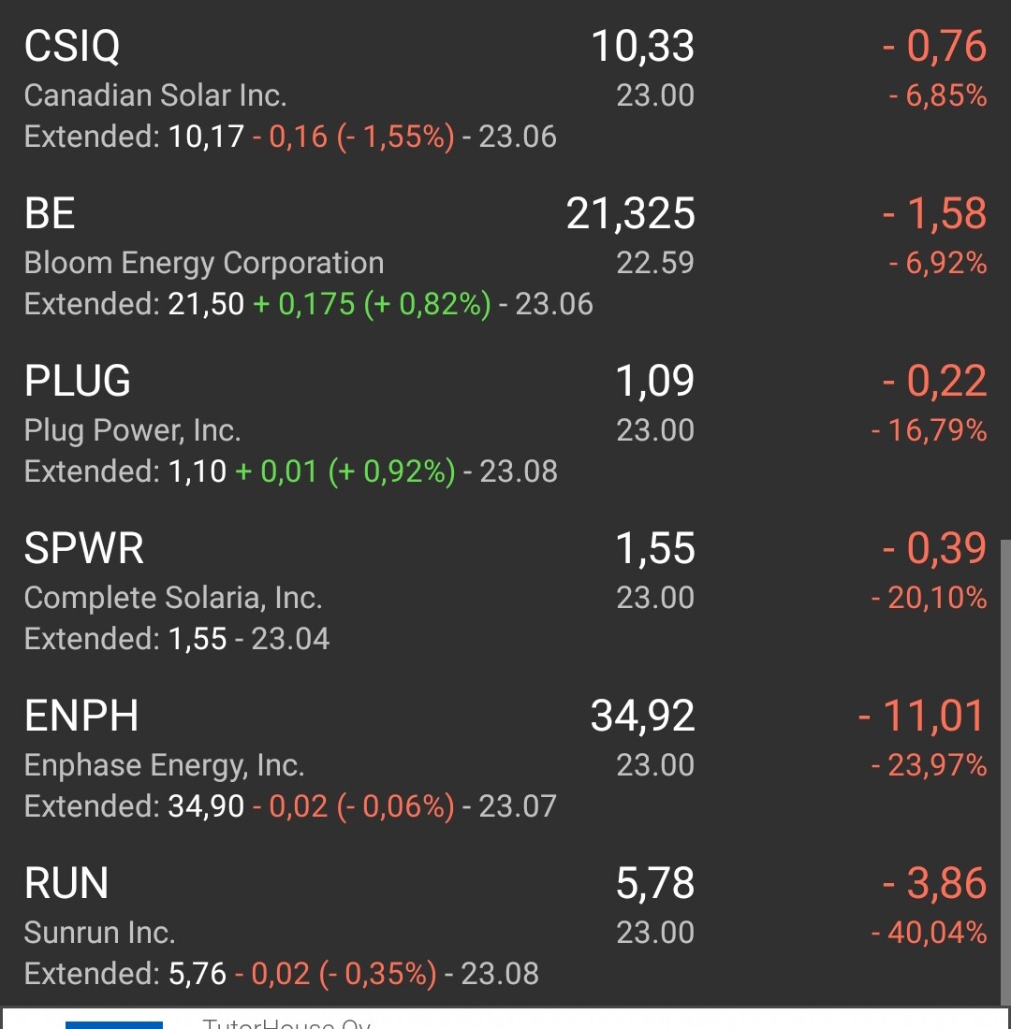Tap PLUG percent change -16,79%

[929, 431]
